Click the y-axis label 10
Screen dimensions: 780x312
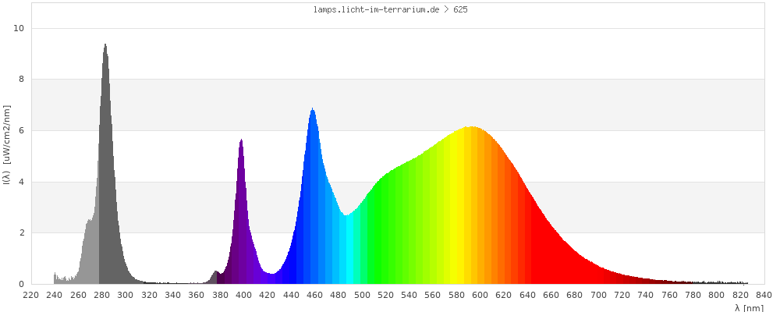coord(19,28)
